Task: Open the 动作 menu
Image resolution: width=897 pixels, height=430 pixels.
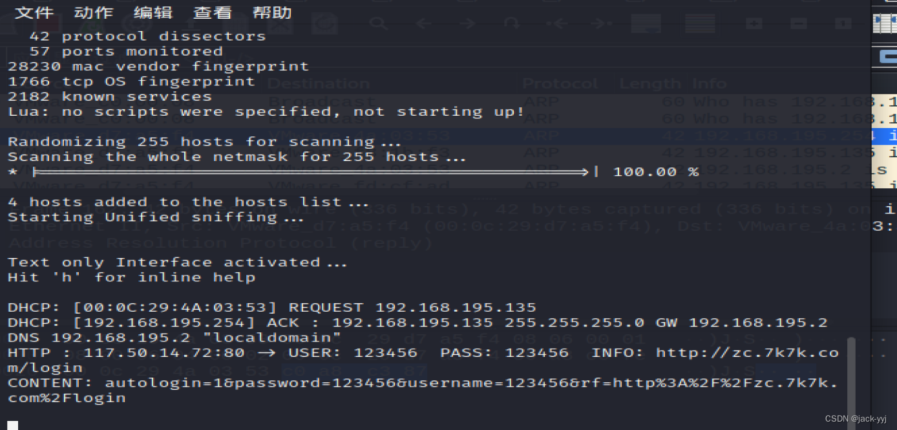Action: coord(94,13)
